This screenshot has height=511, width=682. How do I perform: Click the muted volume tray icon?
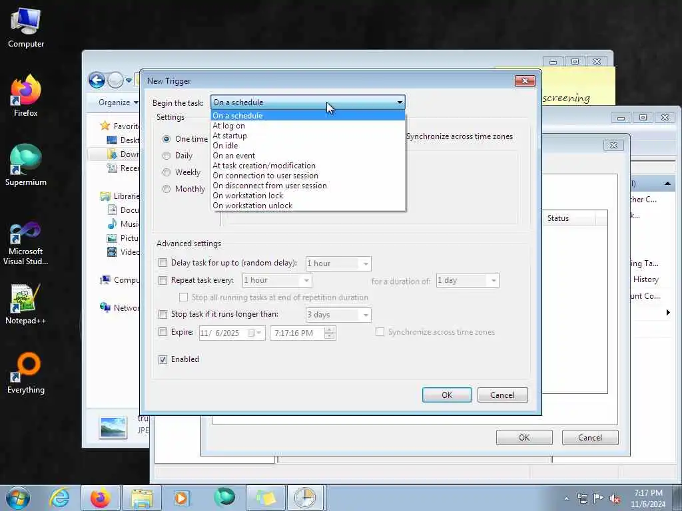click(615, 498)
